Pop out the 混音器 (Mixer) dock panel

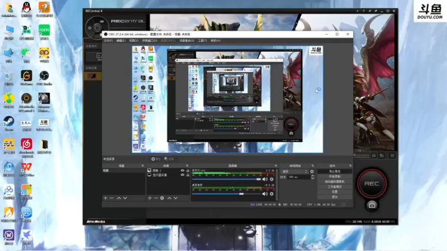275,166
